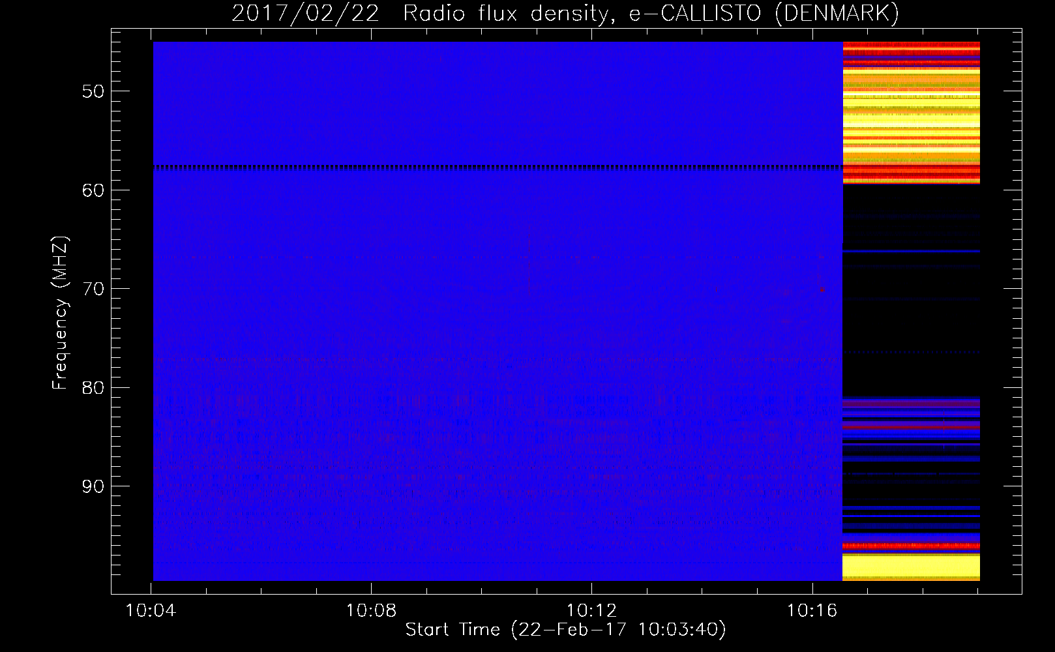
Task: Click the '70' frequency tick label
Action: pyautogui.click(x=93, y=289)
